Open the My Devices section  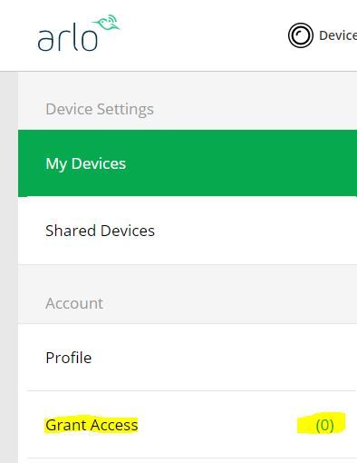coord(86,163)
